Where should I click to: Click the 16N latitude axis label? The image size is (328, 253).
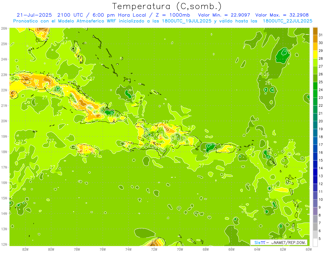4,183
